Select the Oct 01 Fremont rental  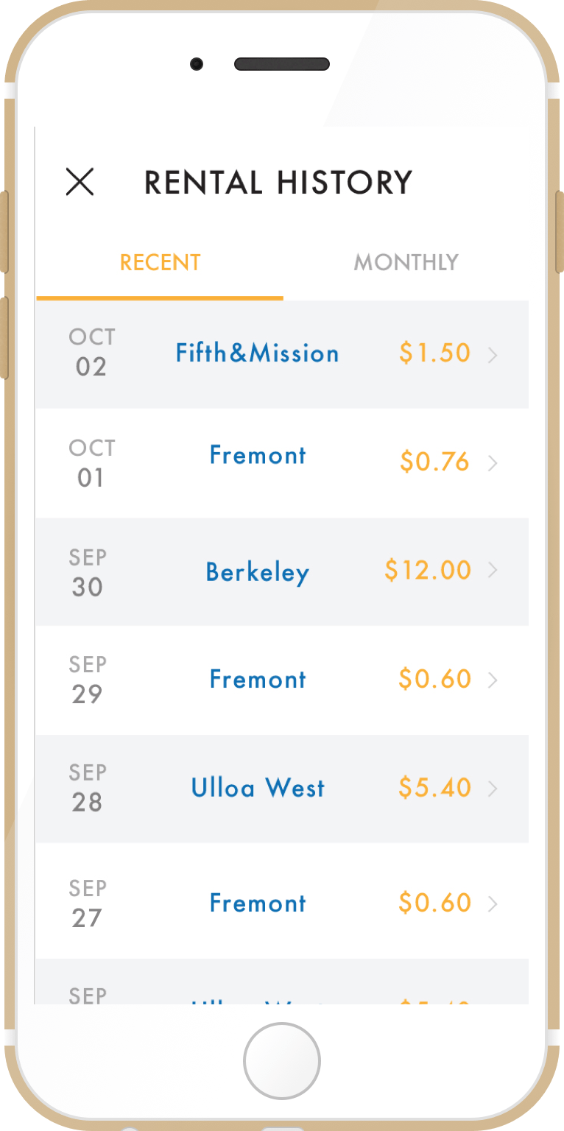coord(257,456)
